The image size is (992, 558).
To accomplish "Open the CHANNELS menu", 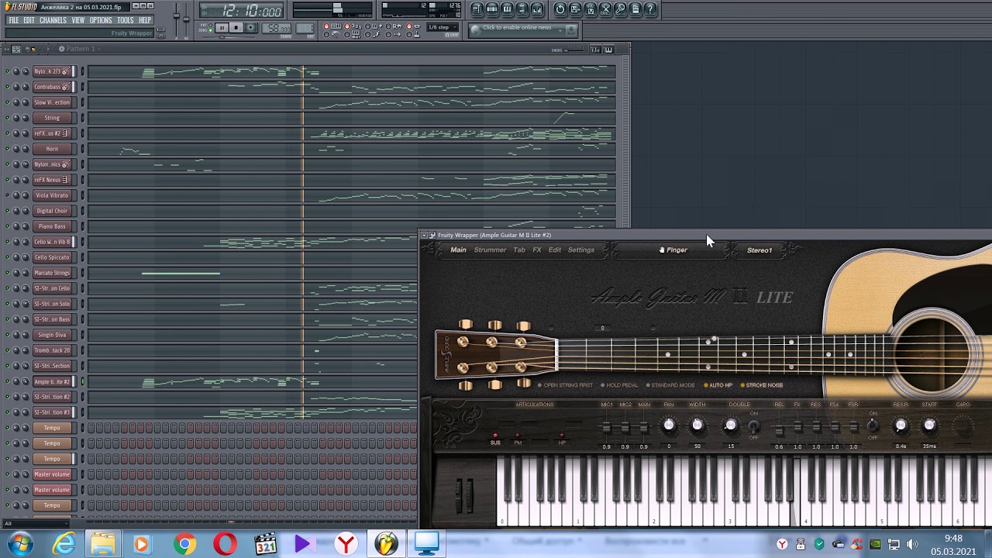I will click(x=53, y=20).
